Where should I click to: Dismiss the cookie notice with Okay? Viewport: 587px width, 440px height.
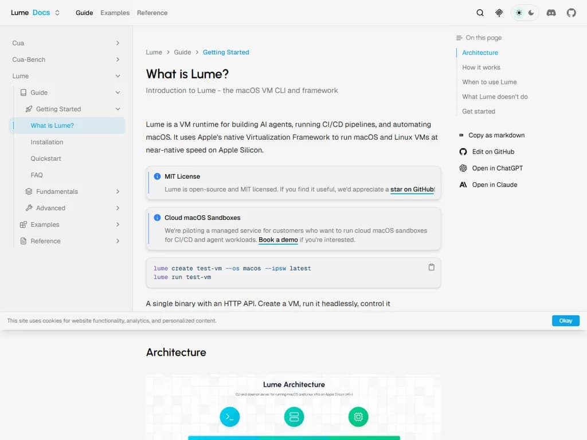pyautogui.click(x=565, y=320)
